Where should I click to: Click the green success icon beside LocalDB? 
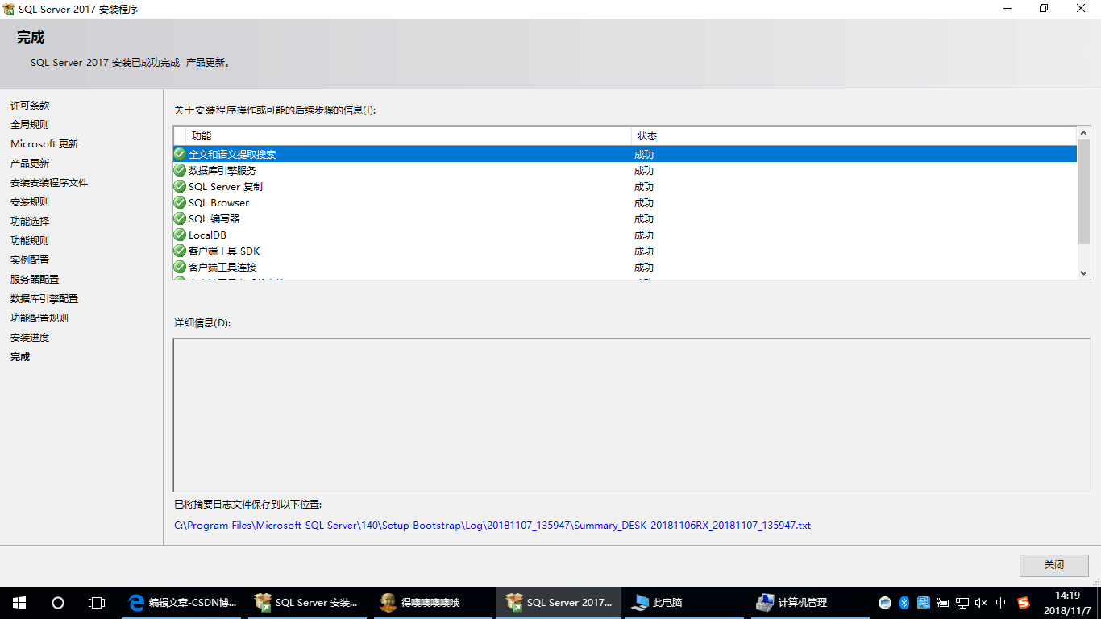(x=179, y=235)
